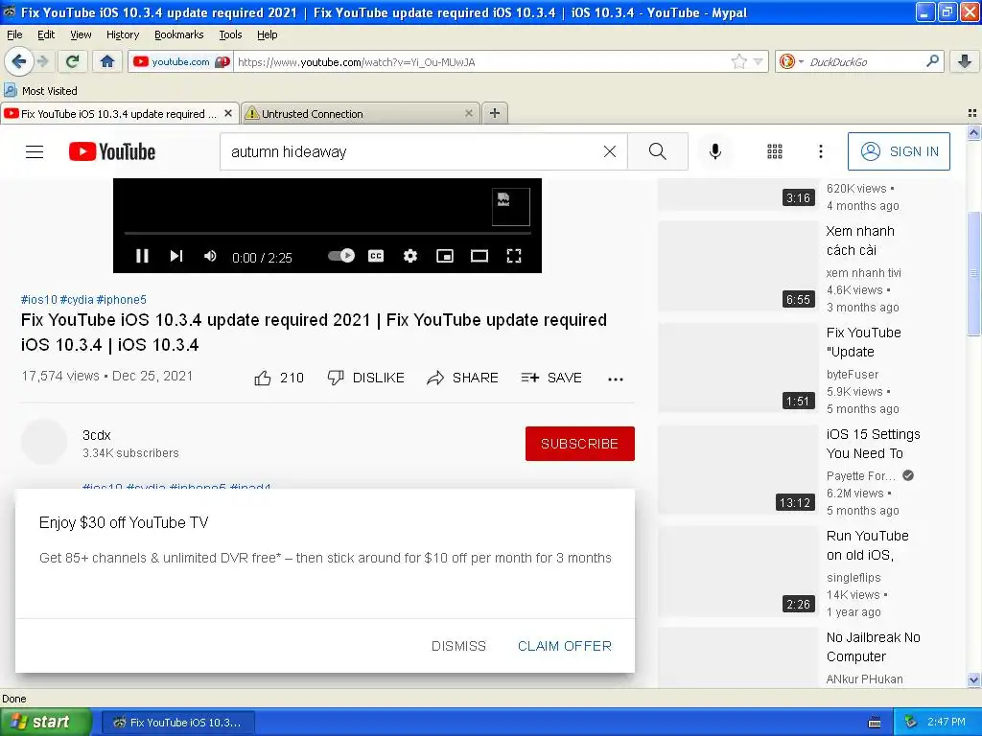Click the #iphone5 hashtag link
This screenshot has height=736, width=982.
pos(121,300)
